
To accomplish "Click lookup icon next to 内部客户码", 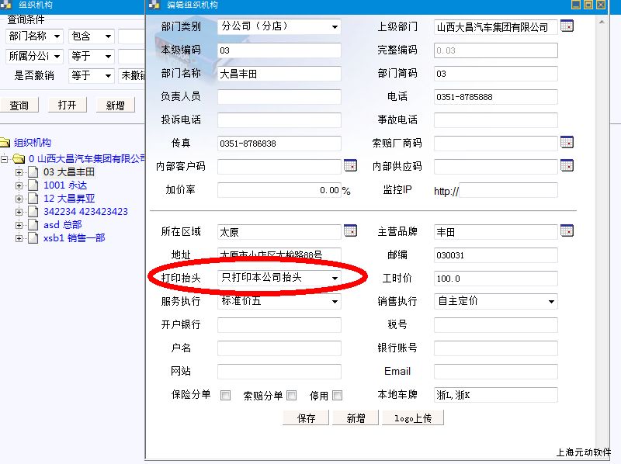I will click(x=350, y=166).
